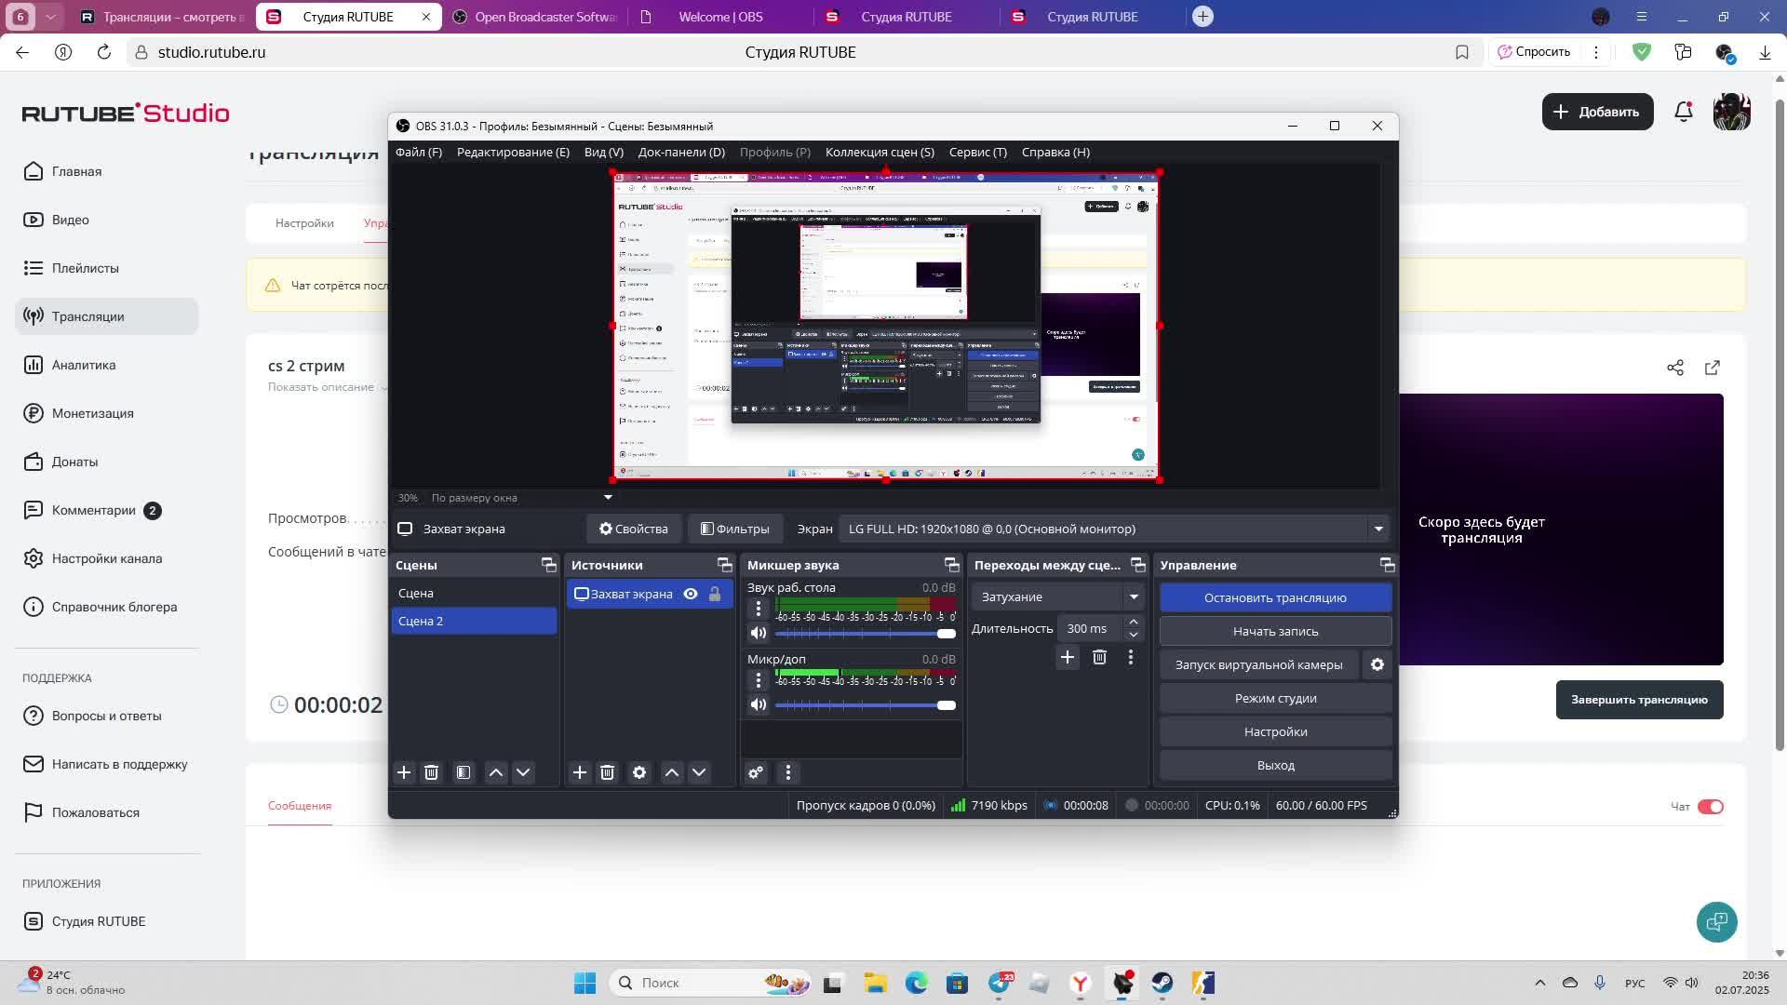1787x1005 pixels.
Task: Open advanced audio properties gears icon
Action: pos(756,772)
